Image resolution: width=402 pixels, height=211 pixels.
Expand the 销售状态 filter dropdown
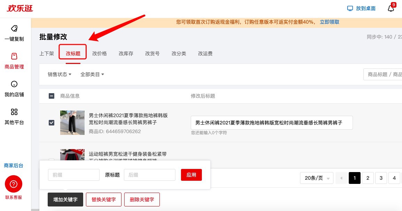click(59, 74)
